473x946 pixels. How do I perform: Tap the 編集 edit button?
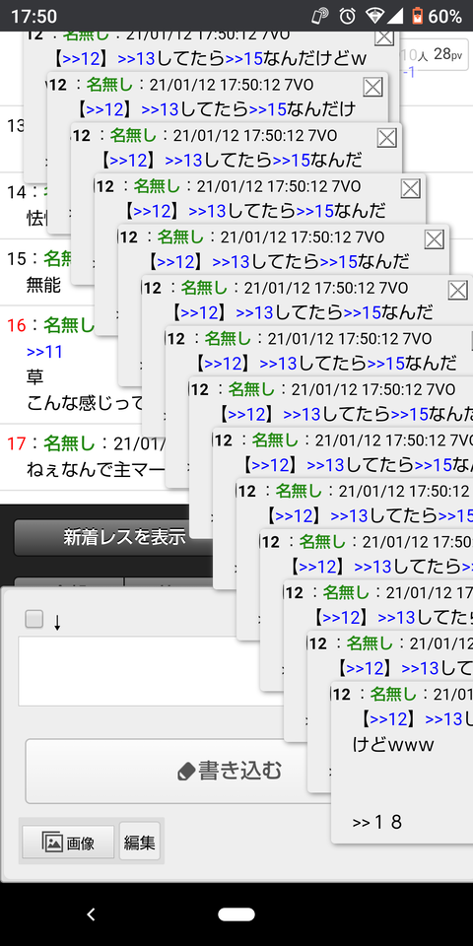click(139, 841)
